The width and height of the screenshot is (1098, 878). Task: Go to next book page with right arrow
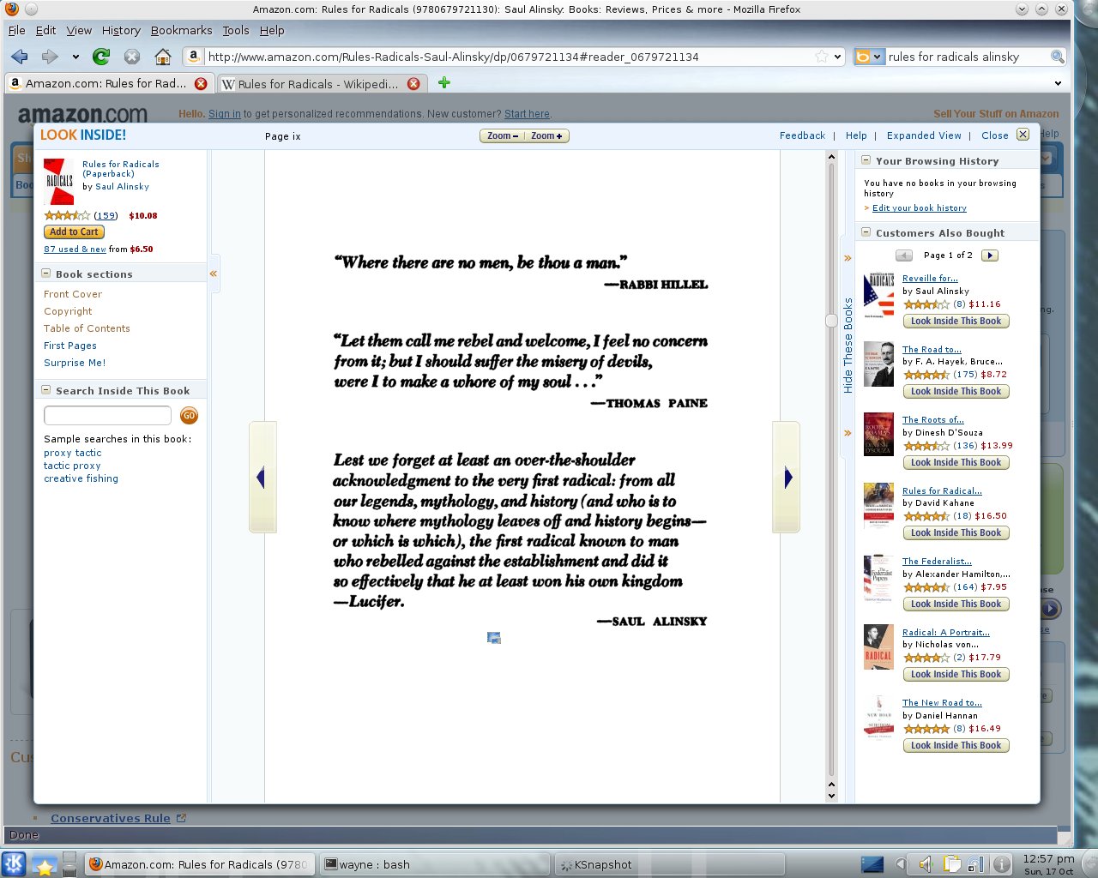point(787,478)
